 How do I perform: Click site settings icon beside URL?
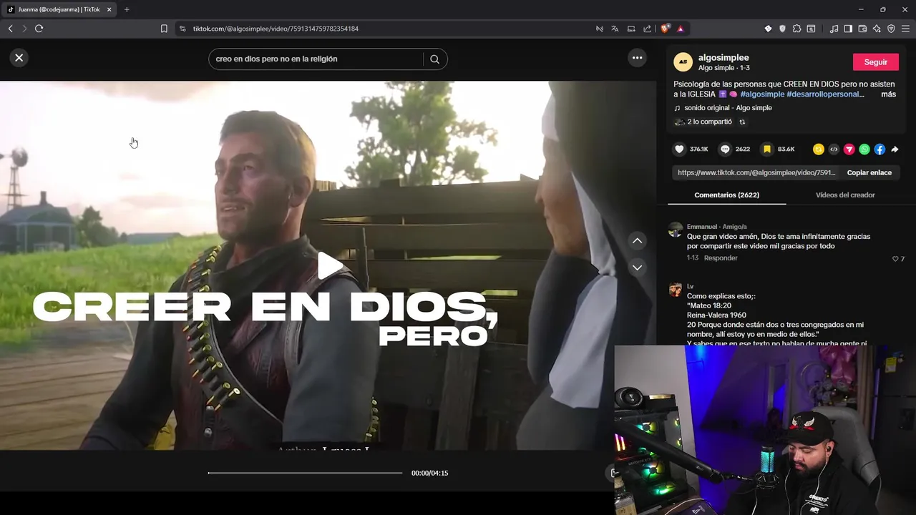click(x=182, y=29)
